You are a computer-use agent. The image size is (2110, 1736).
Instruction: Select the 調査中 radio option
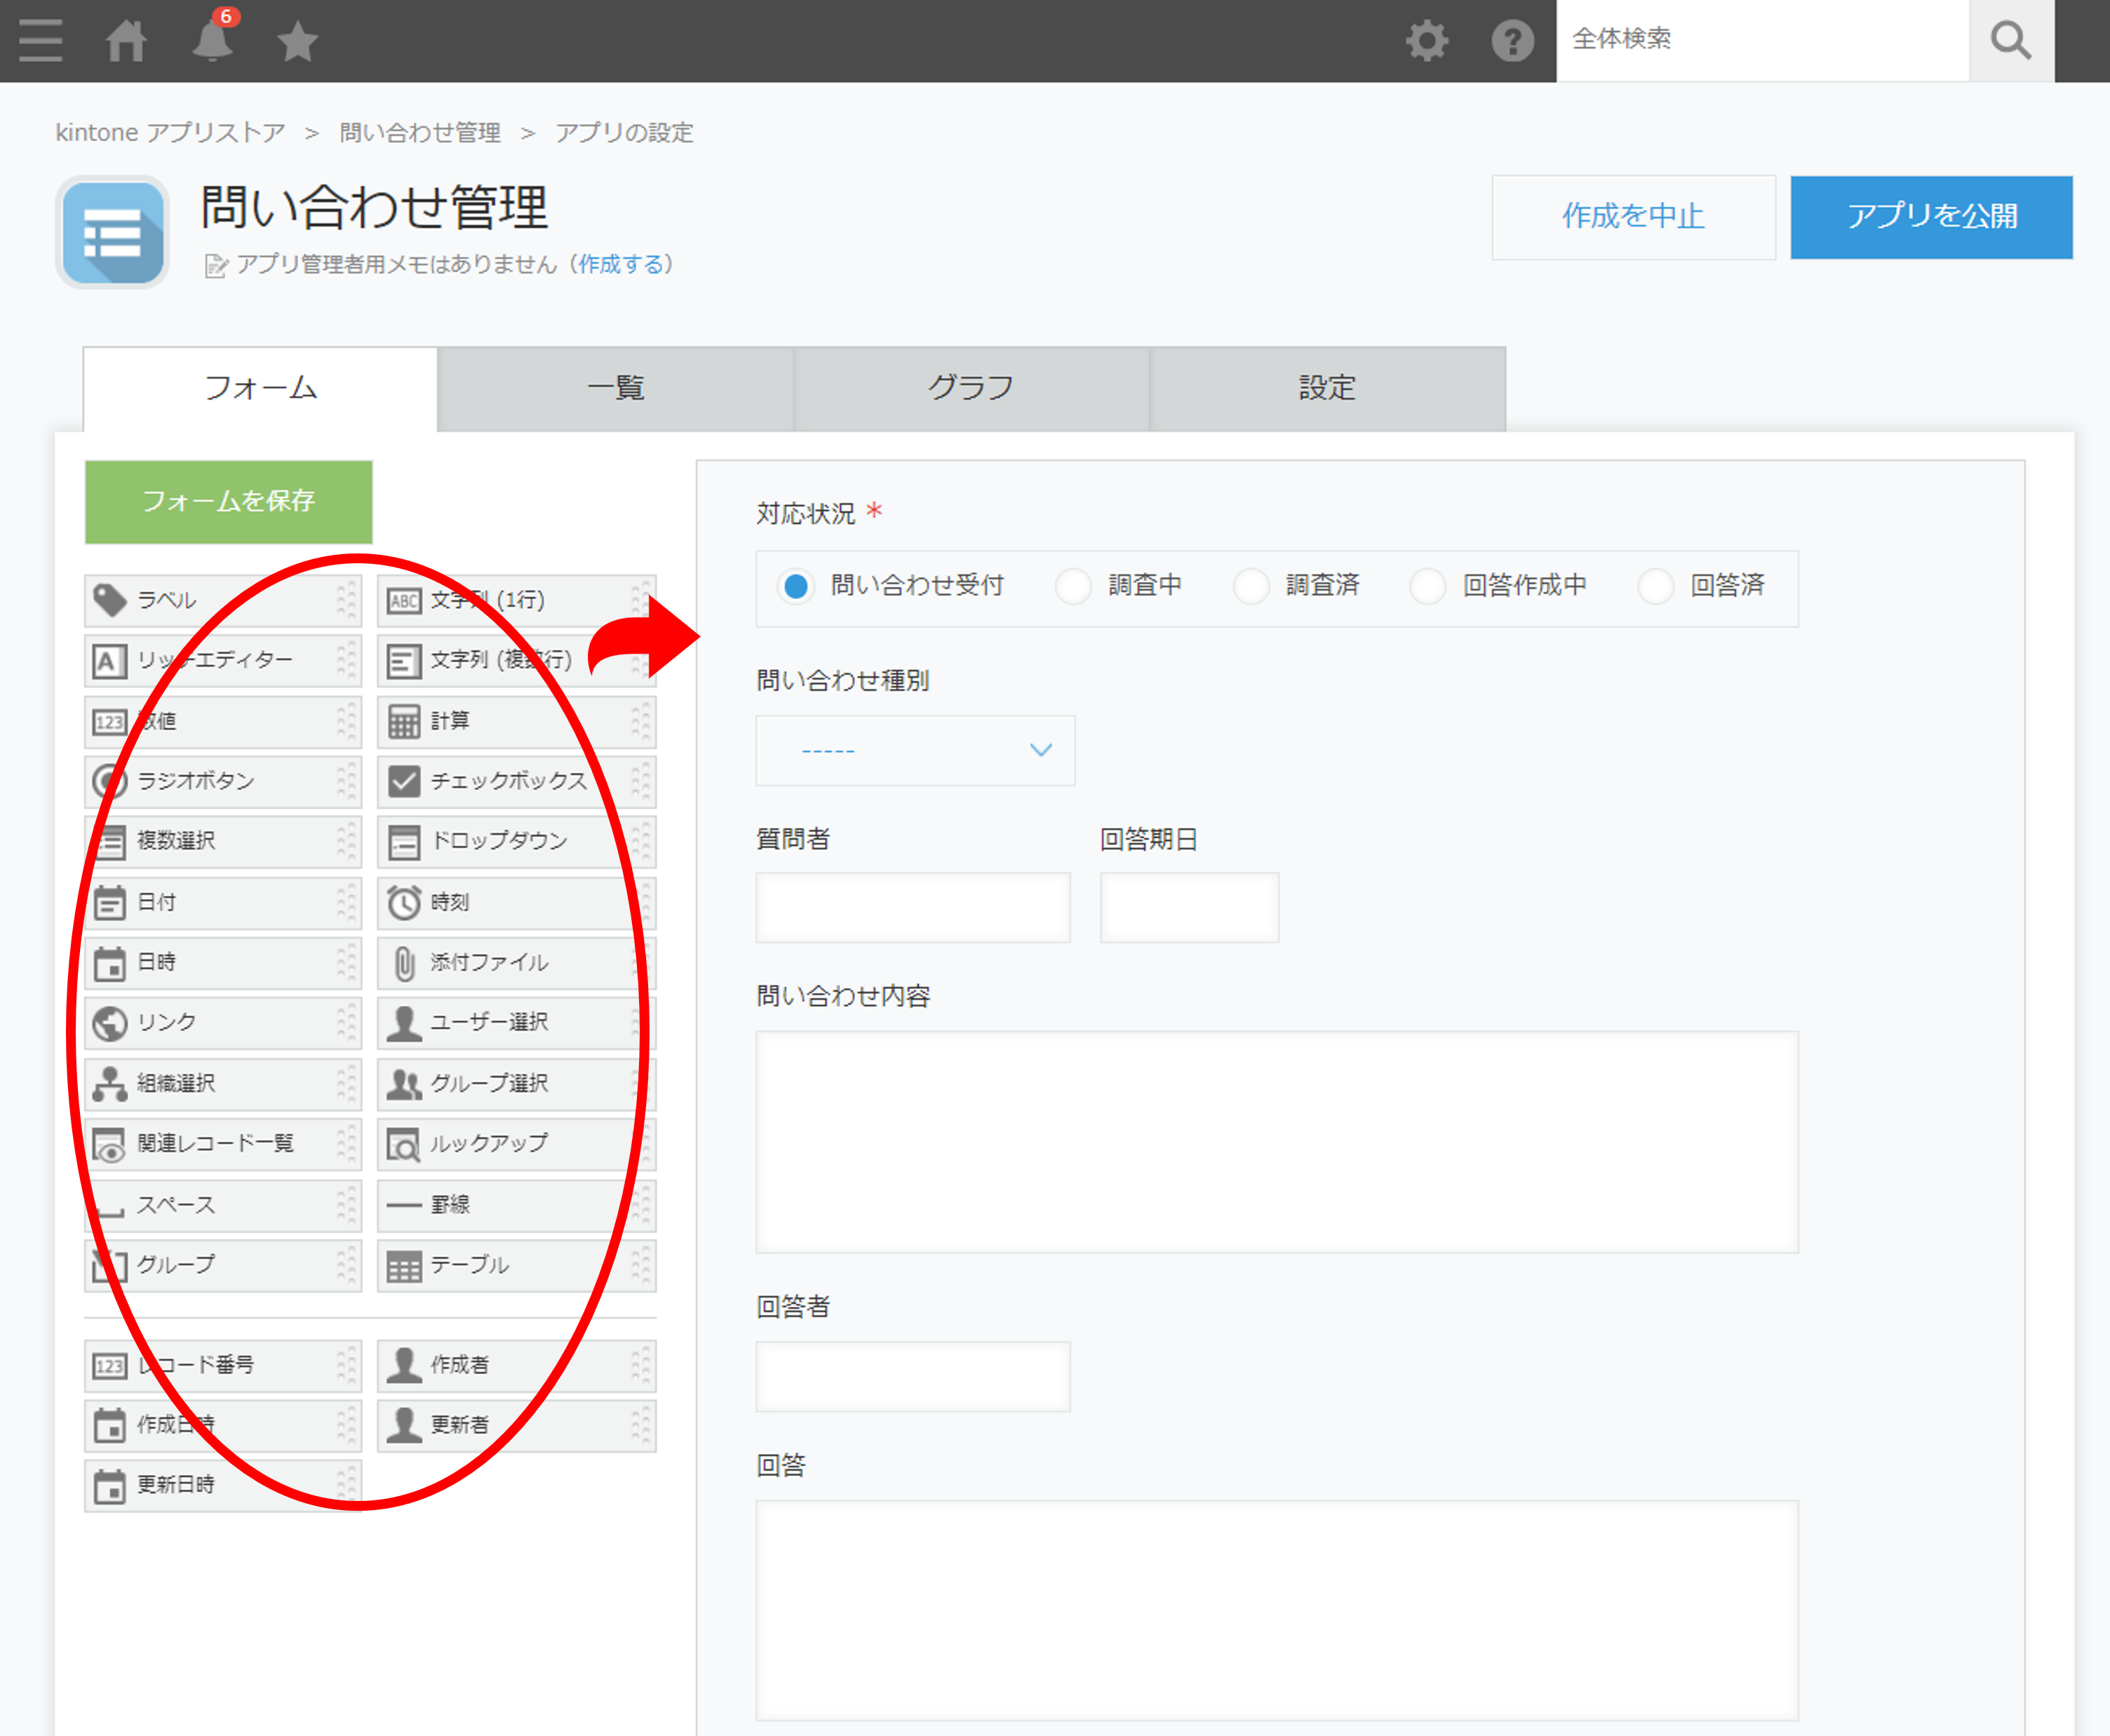coord(1073,586)
